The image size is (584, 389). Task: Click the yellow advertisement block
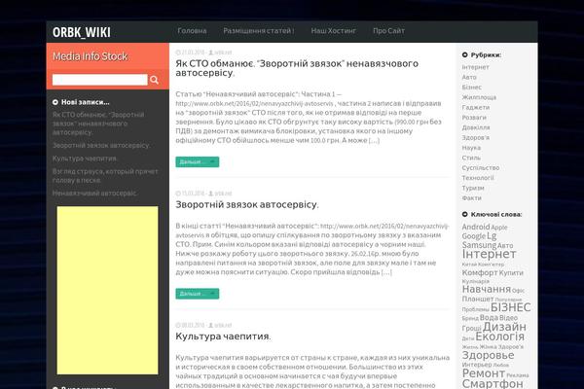tap(107, 291)
